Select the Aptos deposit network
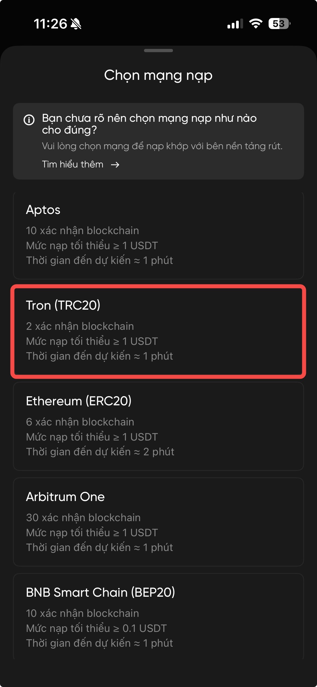317x687 pixels. [x=158, y=235]
